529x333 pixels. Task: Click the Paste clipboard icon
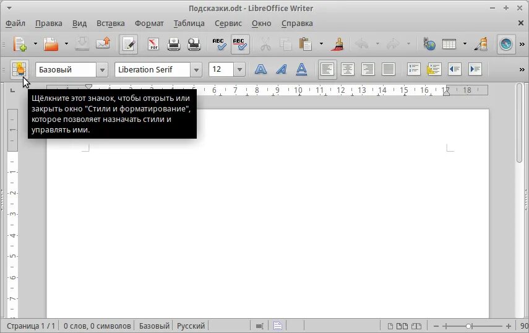[305, 44]
